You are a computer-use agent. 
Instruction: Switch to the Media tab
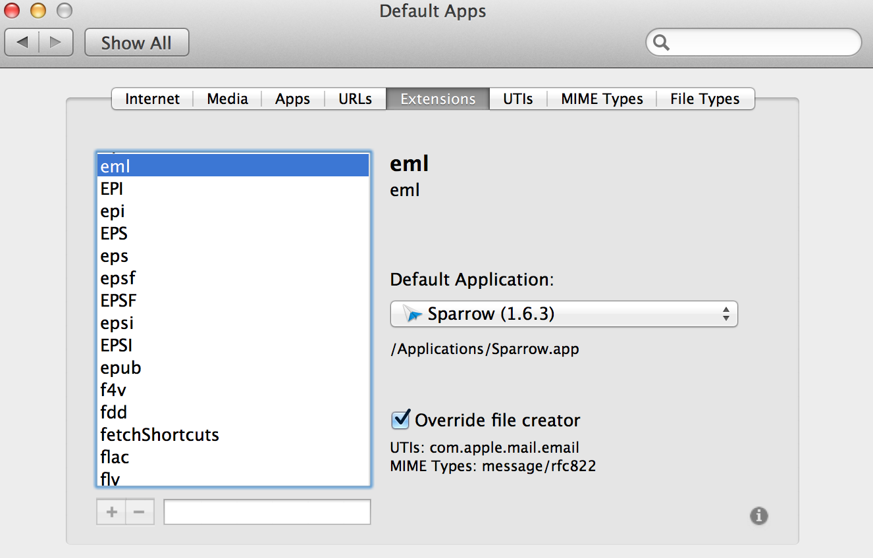tap(227, 99)
